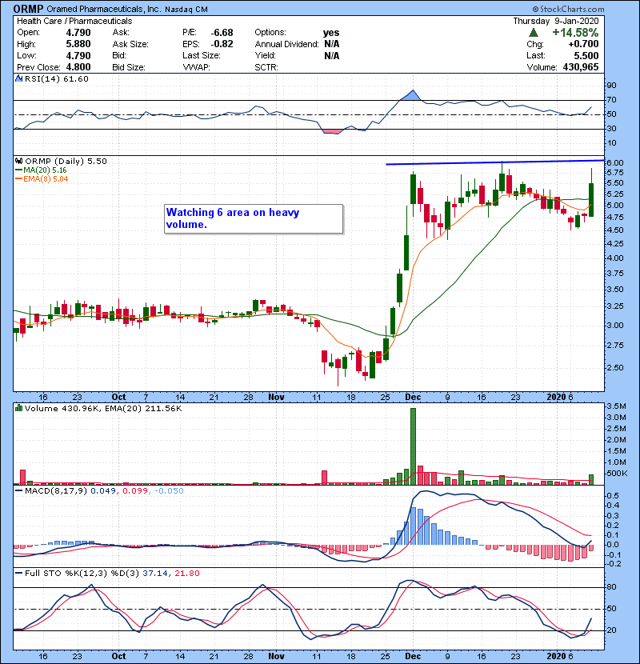The width and height of the screenshot is (640, 664).
Task: Select the MACD value 0.049
Action: point(103,491)
